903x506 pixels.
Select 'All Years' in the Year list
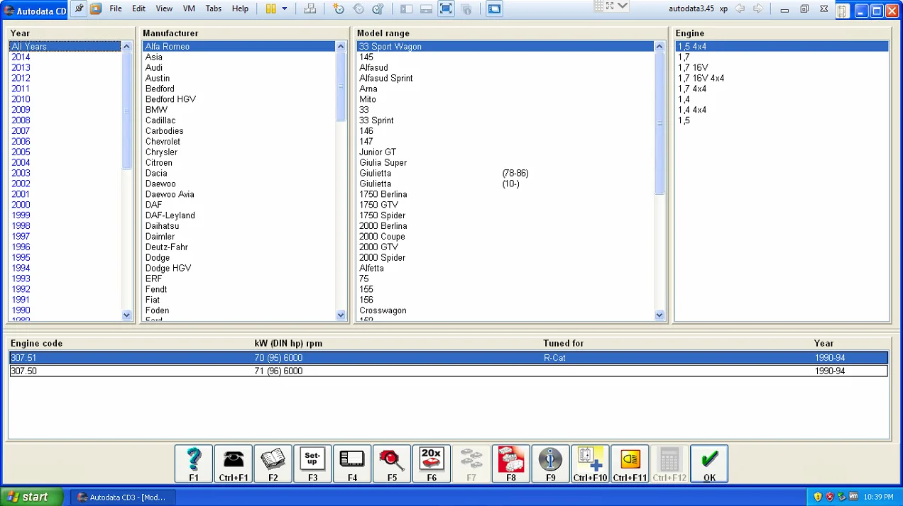point(65,47)
